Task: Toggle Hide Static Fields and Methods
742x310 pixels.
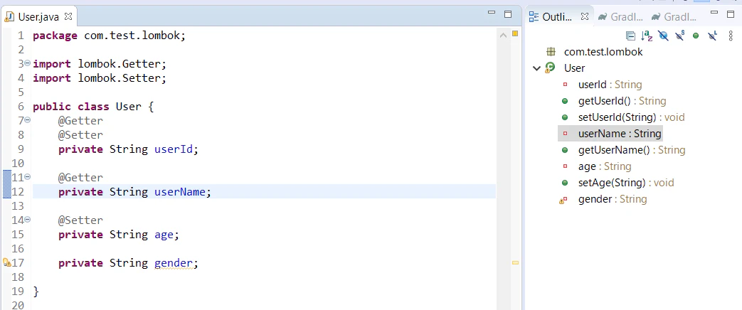Action: pos(679,36)
